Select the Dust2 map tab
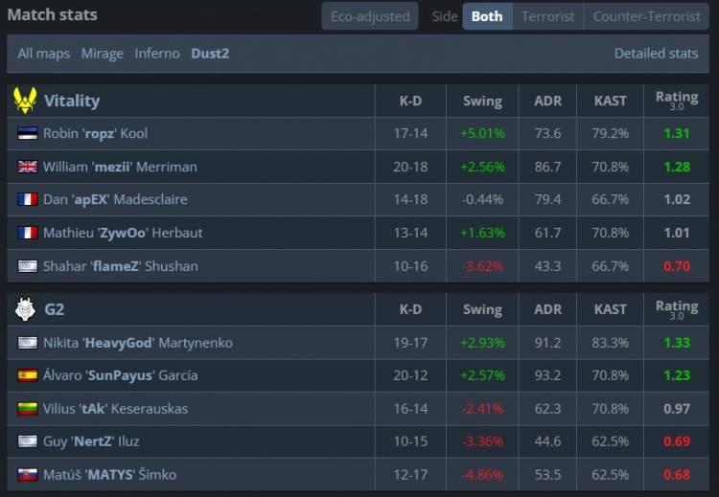This screenshot has height=497, width=719. click(211, 54)
